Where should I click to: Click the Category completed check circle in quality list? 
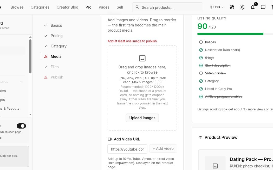pos(201,81)
